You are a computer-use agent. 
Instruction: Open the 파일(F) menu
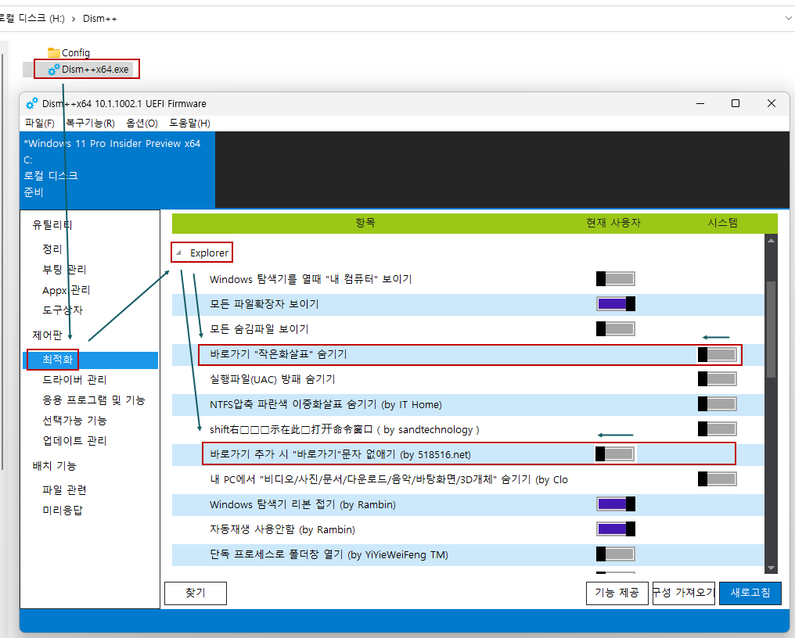[40, 123]
